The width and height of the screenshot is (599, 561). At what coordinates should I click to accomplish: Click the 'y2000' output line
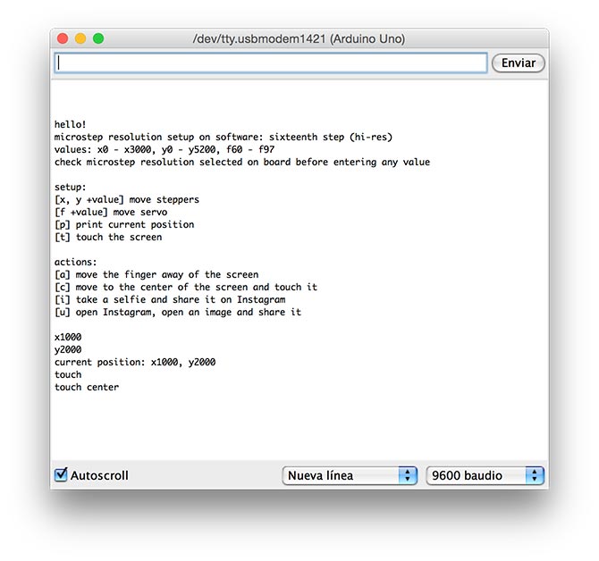tap(68, 350)
